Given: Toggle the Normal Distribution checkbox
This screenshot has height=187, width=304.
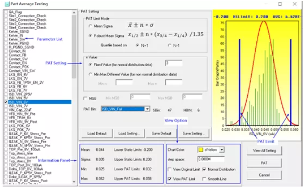Looking at the screenshot, I should point(204,169).
